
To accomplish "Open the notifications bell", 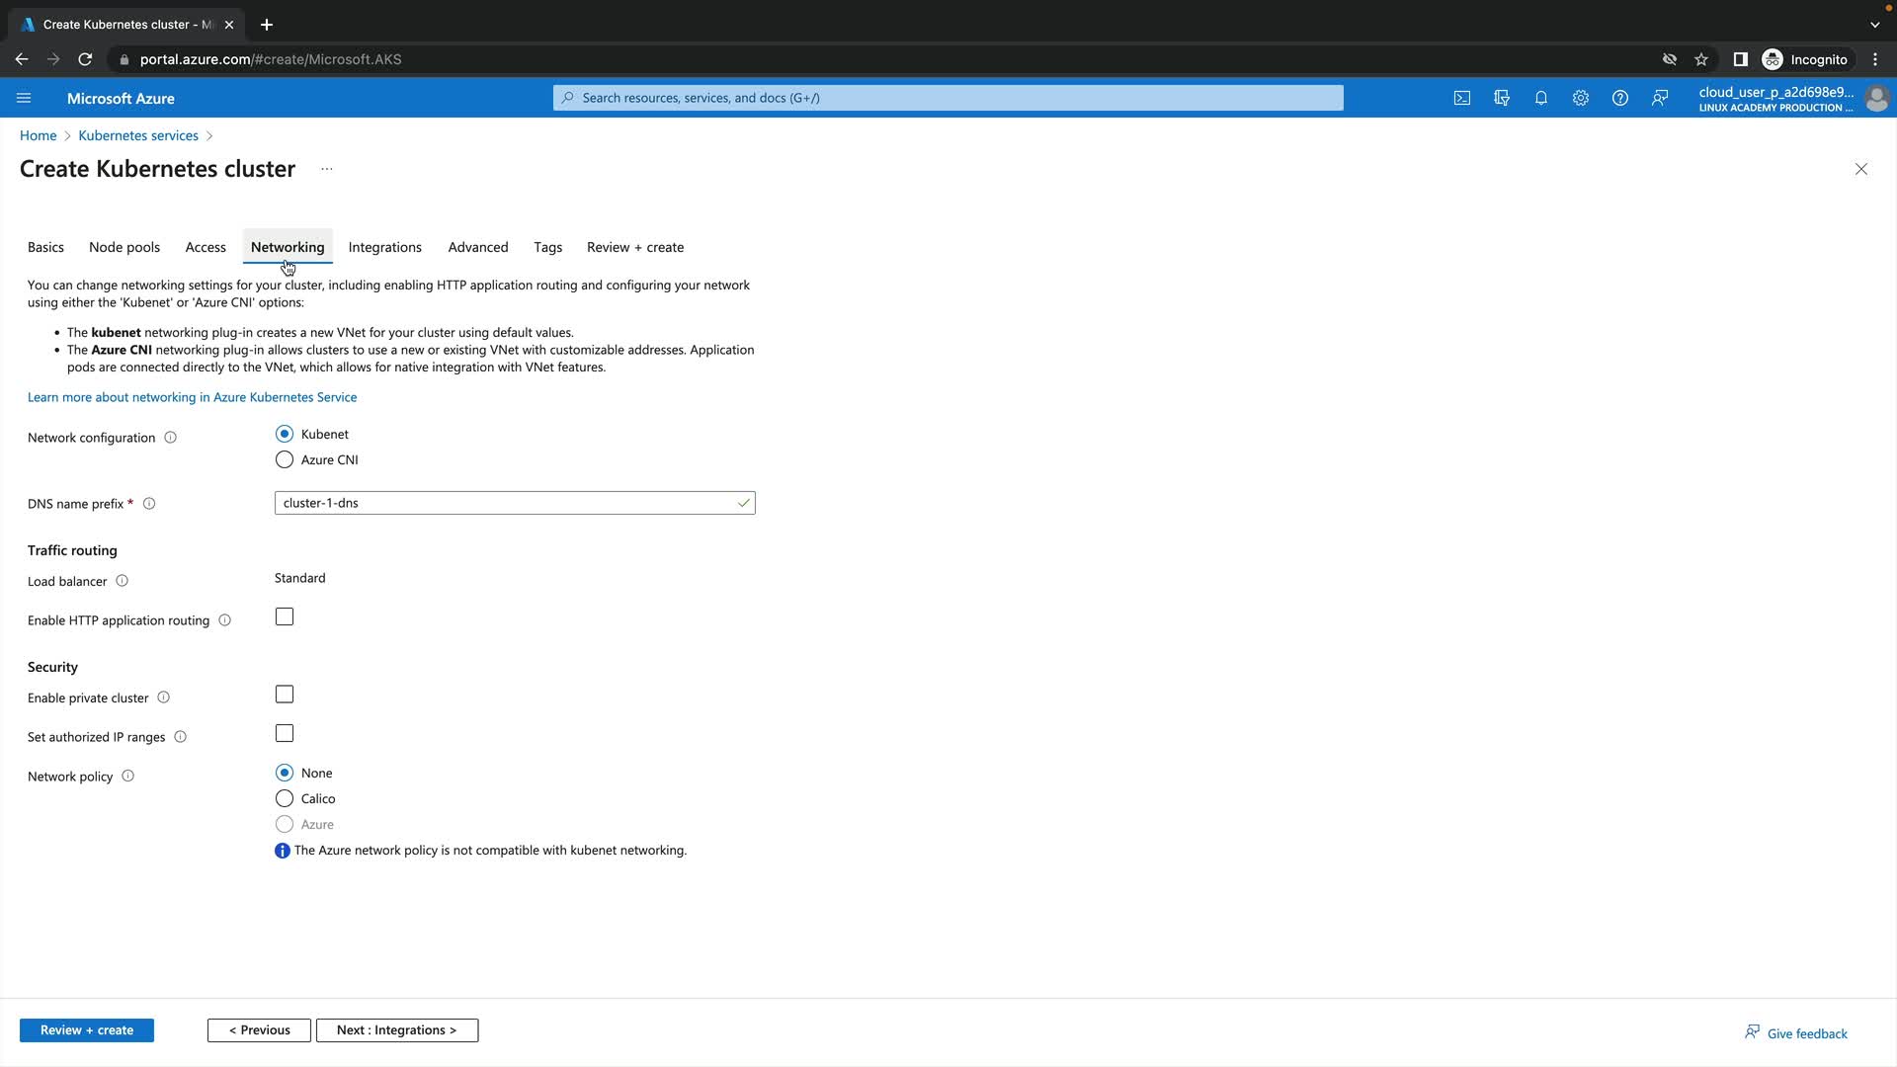I will coord(1541,98).
